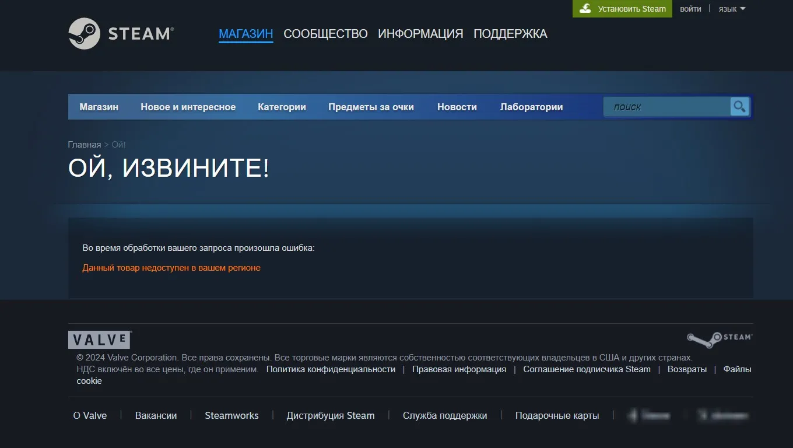Viewport: 793px width, 448px height.
Task: Open the МАГАЗИН top menu
Action: click(246, 34)
